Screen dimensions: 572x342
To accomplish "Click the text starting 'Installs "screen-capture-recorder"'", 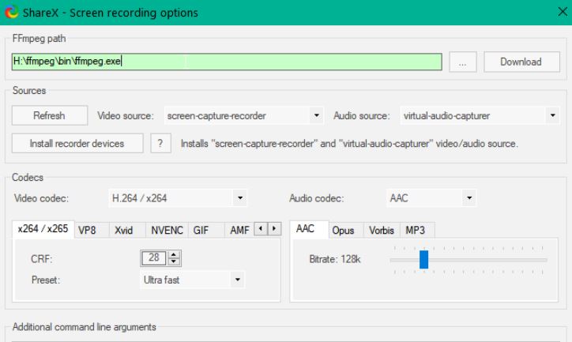I will [349, 144].
